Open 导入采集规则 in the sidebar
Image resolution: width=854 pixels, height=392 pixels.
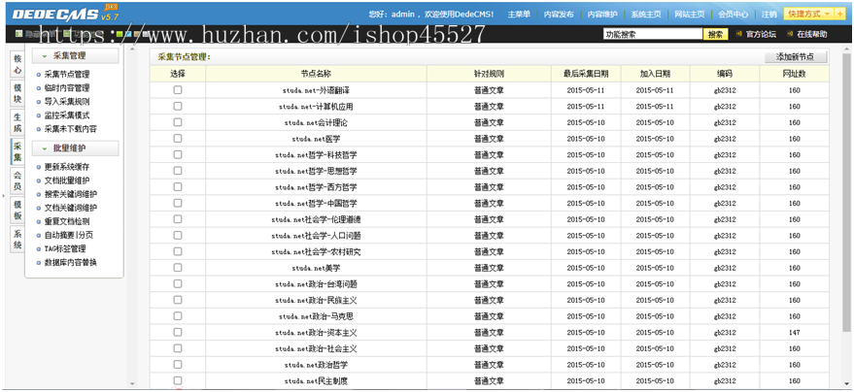pyautogui.click(x=67, y=102)
